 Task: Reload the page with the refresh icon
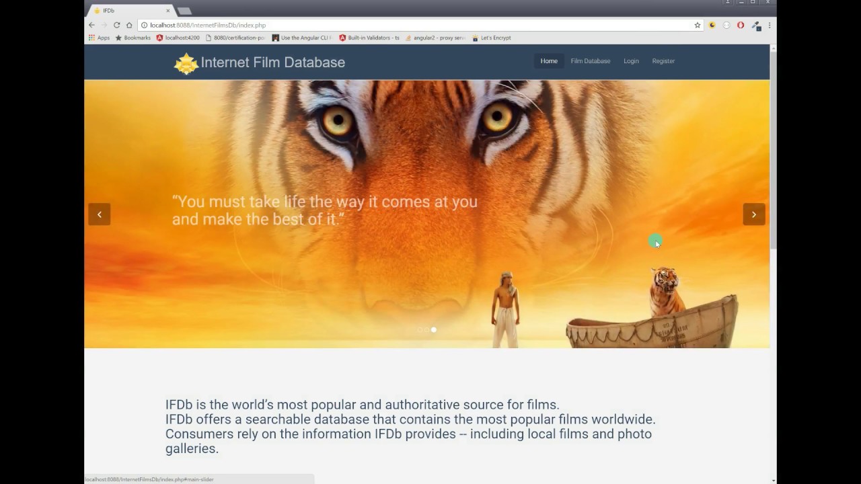pyautogui.click(x=116, y=25)
